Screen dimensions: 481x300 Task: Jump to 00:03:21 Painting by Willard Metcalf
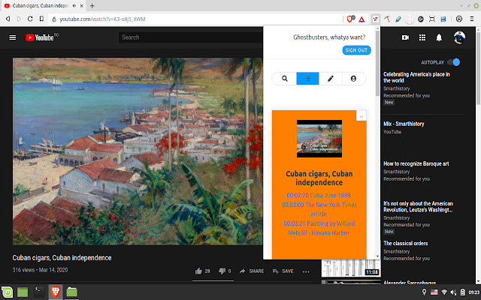[x=319, y=228]
